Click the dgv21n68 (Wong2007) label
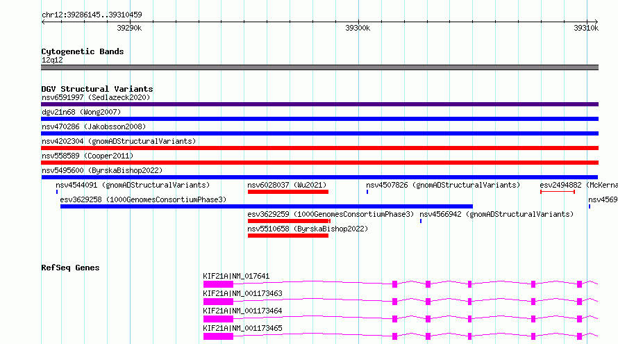Image resolution: width=618 pixels, height=344 pixels. [81, 112]
